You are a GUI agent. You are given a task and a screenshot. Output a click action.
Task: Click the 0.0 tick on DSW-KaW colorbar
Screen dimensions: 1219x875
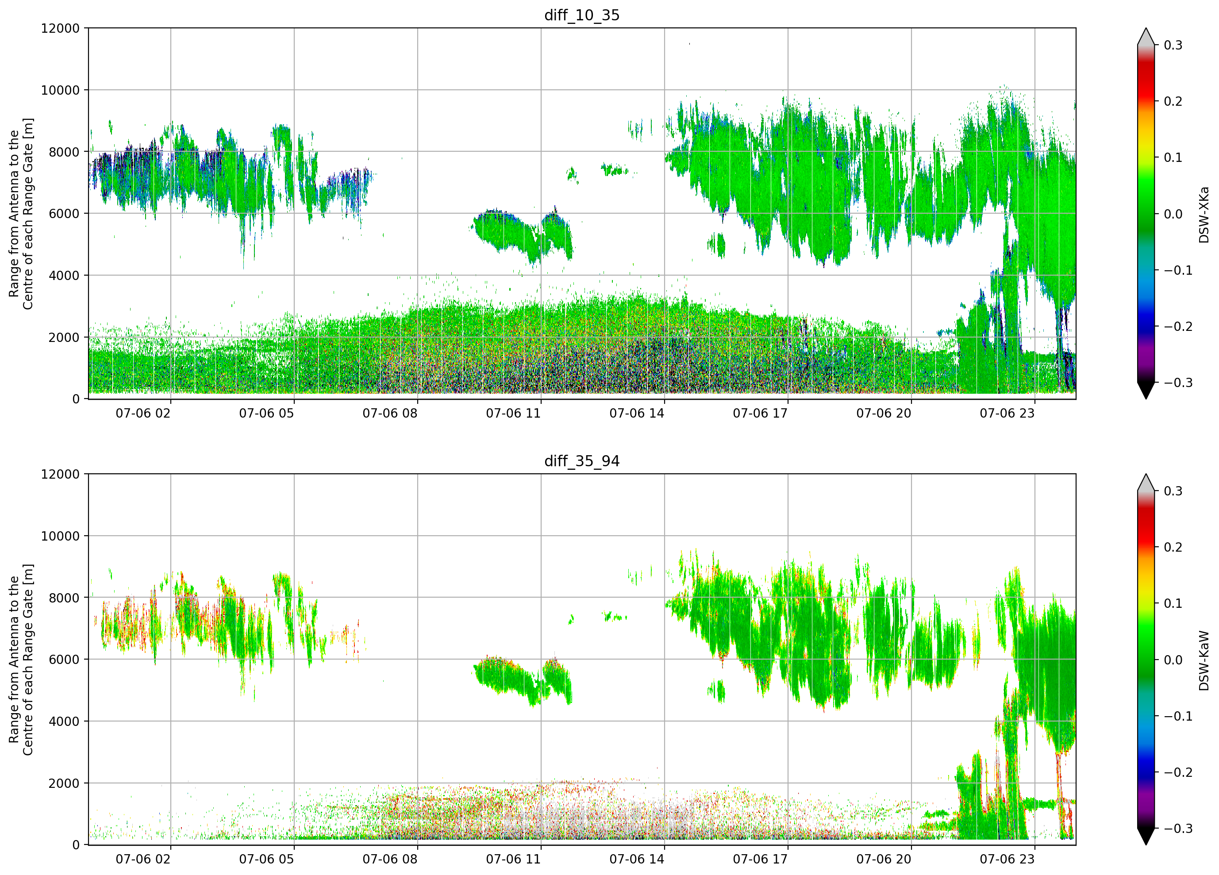click(1173, 660)
